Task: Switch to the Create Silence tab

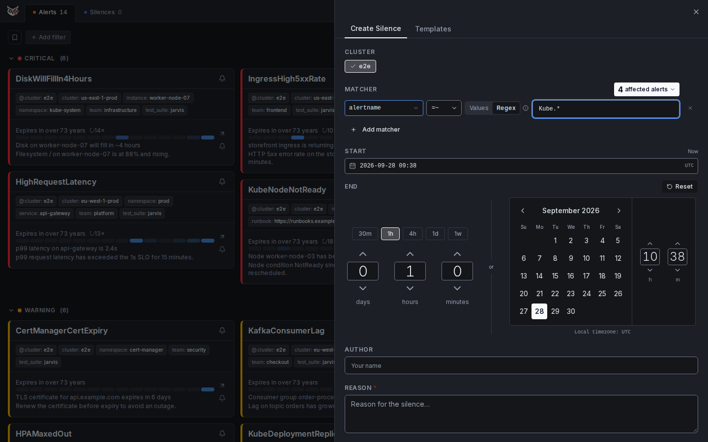Action: point(376,28)
